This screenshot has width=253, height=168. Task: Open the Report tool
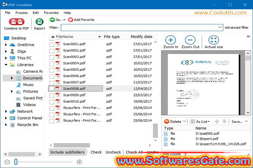(39, 24)
